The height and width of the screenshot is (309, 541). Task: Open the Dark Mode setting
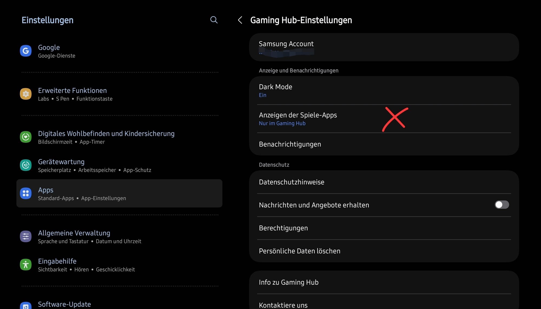pyautogui.click(x=275, y=90)
